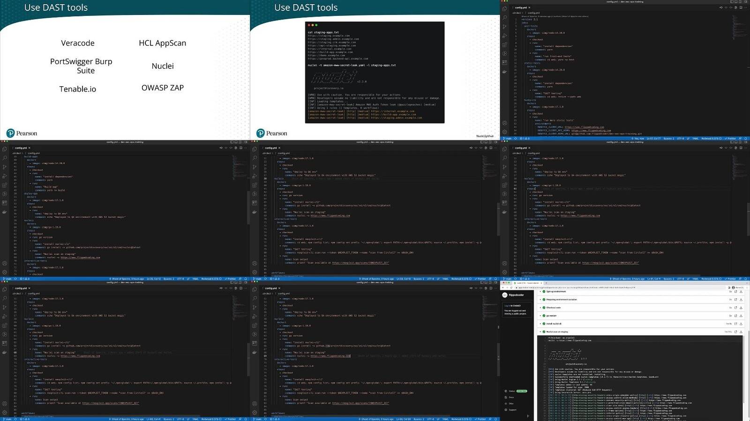Screen dimensions: 750x421
Task: Click Split Editor icon in version 2.1 VS Code window
Action: click(740, 7)
